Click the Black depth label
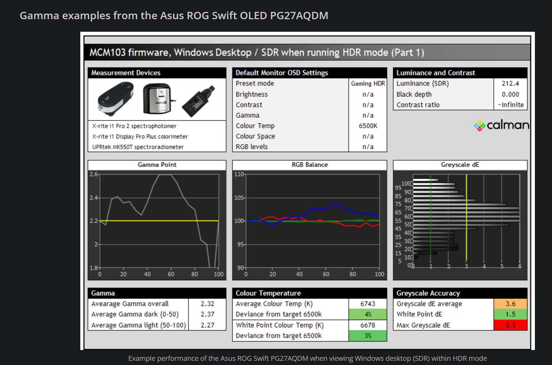This screenshot has width=552, height=365. 414,94
